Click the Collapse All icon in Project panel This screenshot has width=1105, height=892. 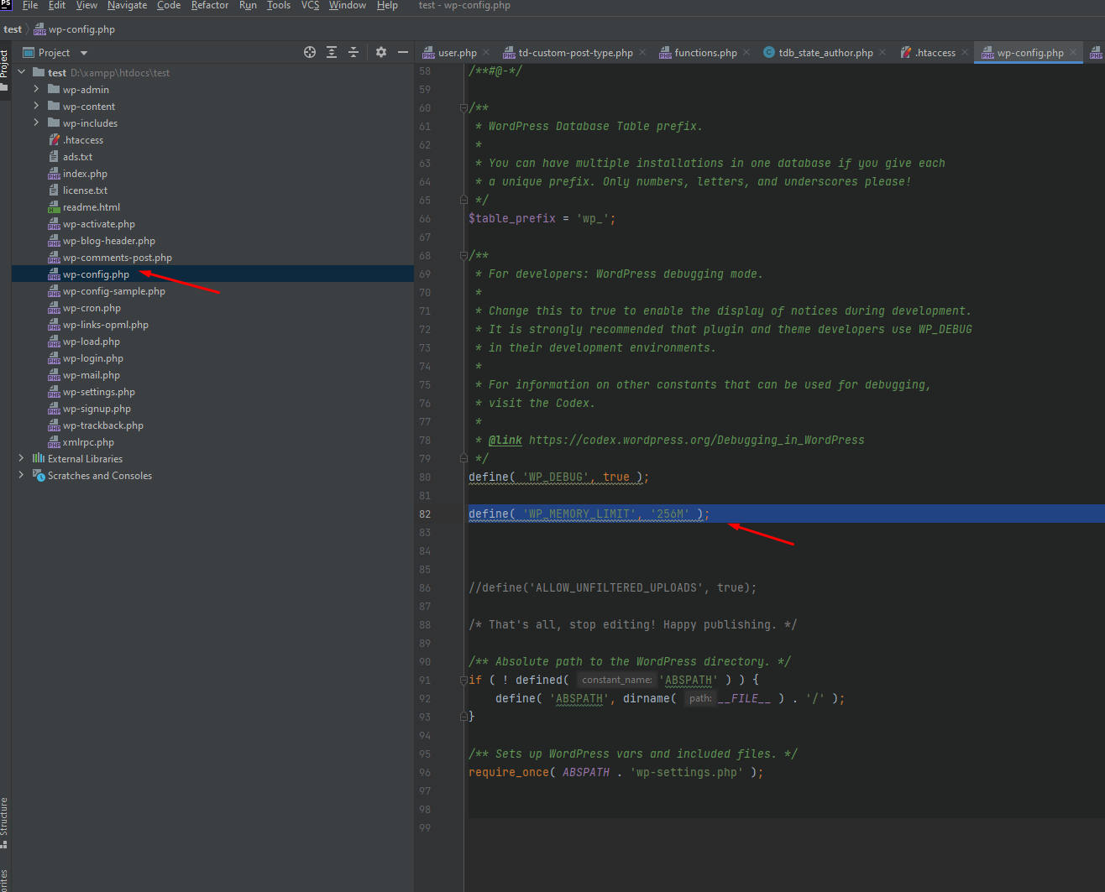point(353,52)
